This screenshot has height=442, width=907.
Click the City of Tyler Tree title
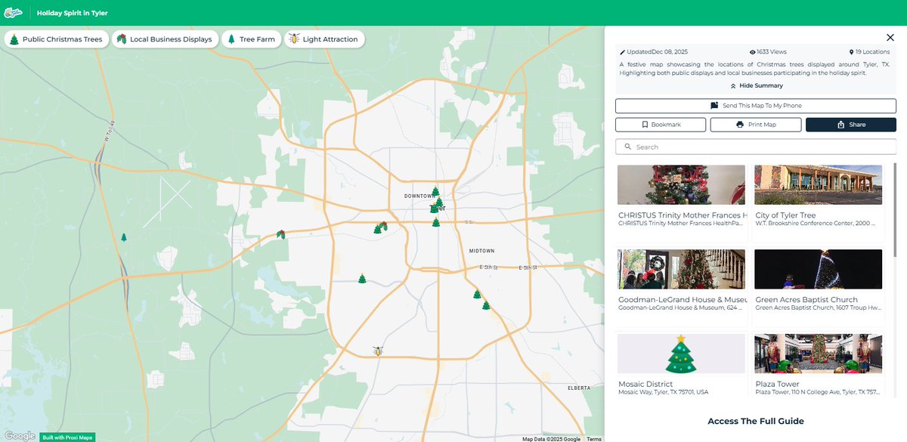pos(785,215)
